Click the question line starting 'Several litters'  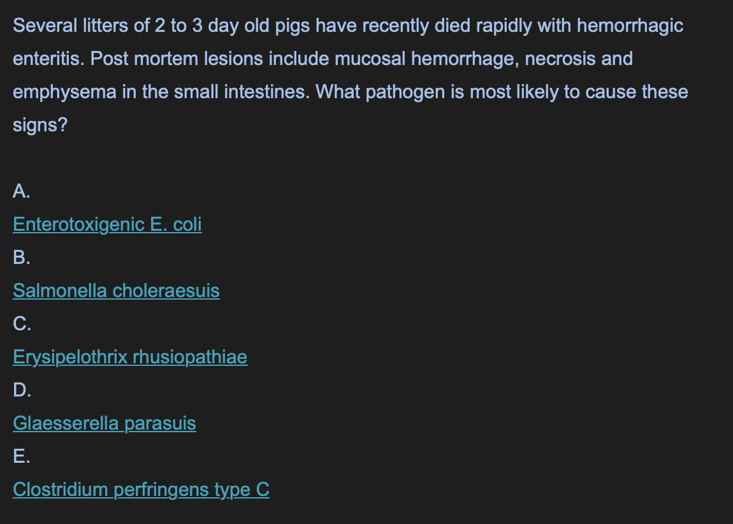(348, 25)
